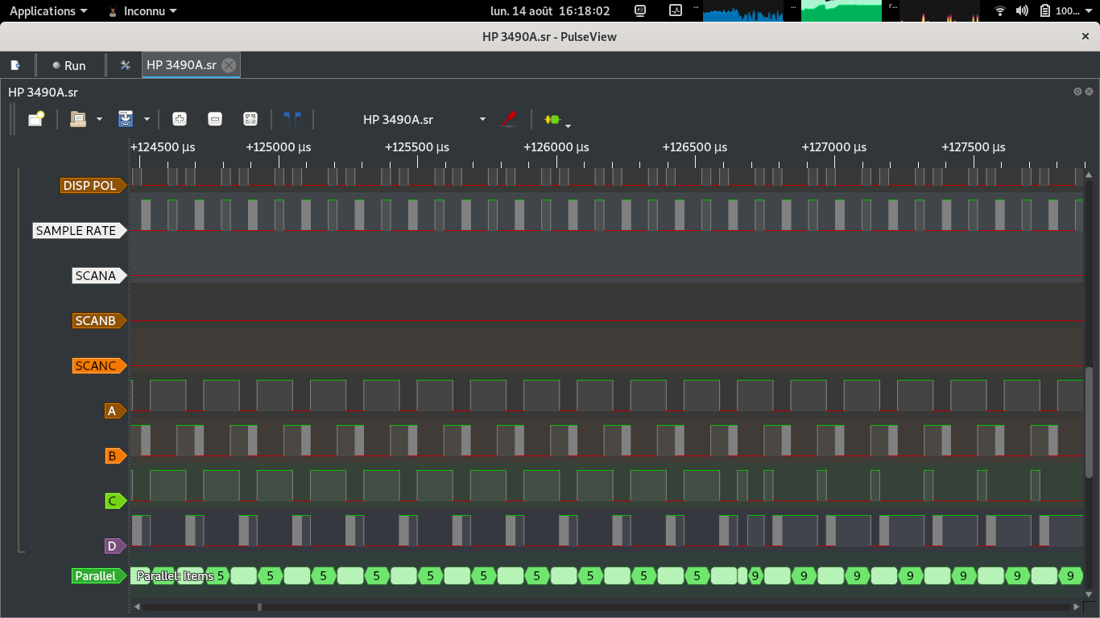This screenshot has height=618, width=1100.
Task: Click the blue CPU usage graph
Action: point(742,11)
